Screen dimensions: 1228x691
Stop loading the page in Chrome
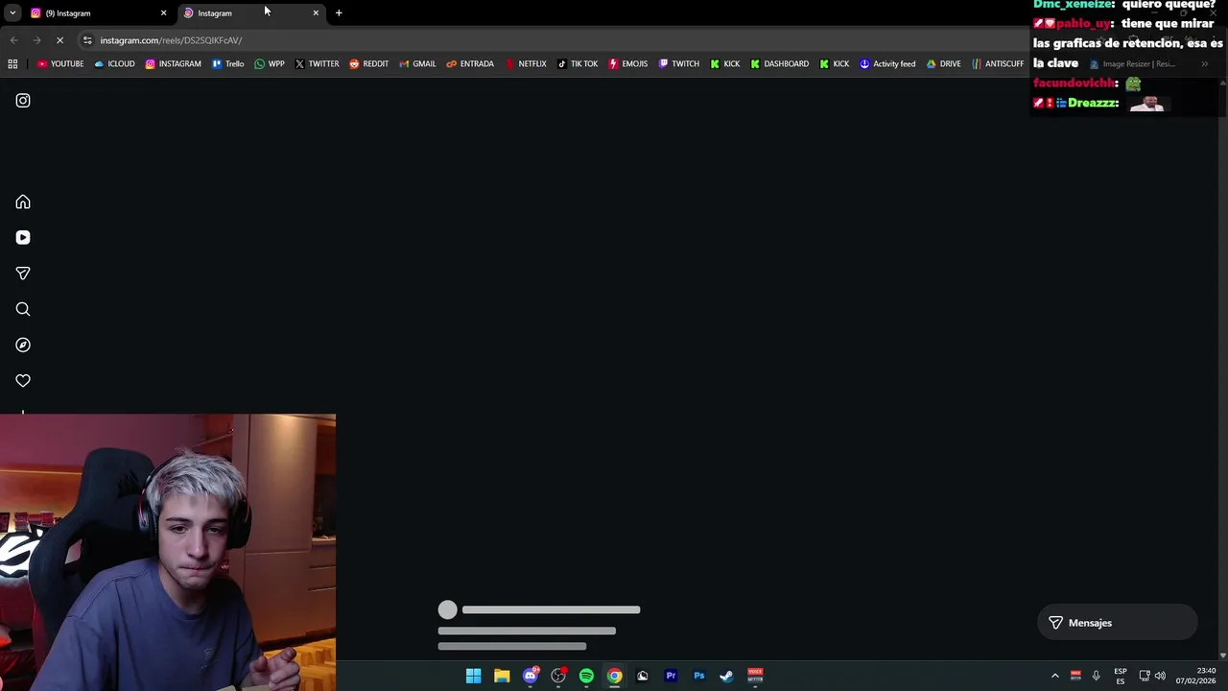59,40
